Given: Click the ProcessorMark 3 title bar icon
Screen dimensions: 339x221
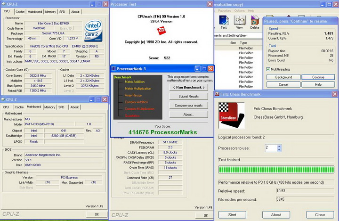Looking at the screenshot, I should (x=113, y=69).
